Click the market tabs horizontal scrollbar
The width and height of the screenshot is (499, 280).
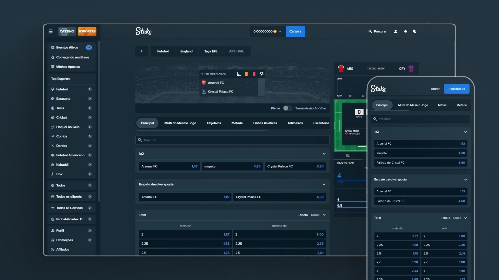(202, 130)
